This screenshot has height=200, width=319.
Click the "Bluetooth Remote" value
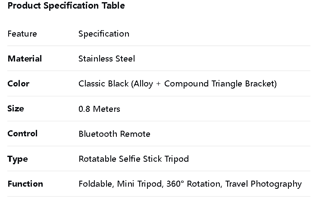[x=114, y=134]
